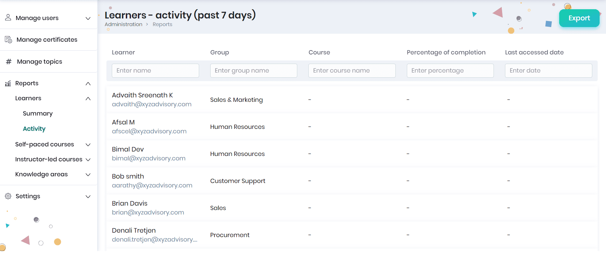The width and height of the screenshot is (606, 253).
Task: Expand the Manage users menu chevron
Action: click(x=88, y=18)
